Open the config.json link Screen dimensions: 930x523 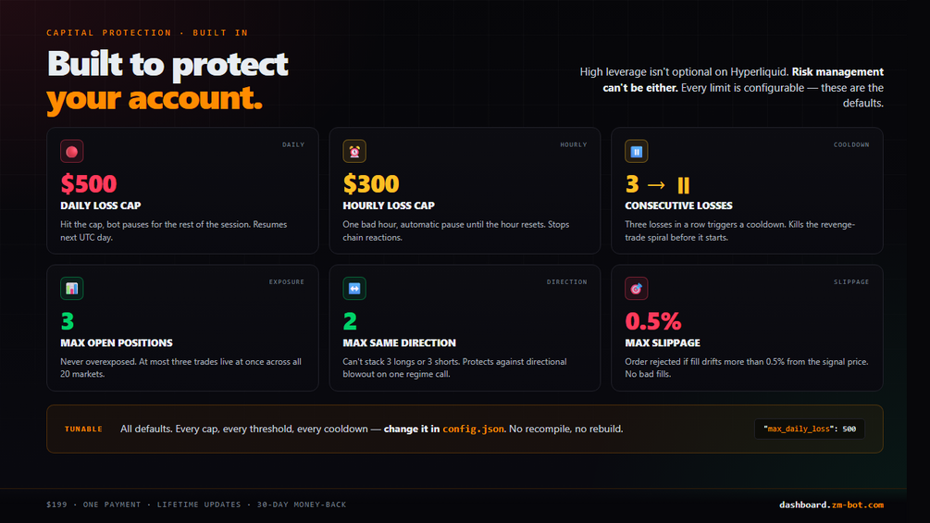click(473, 429)
